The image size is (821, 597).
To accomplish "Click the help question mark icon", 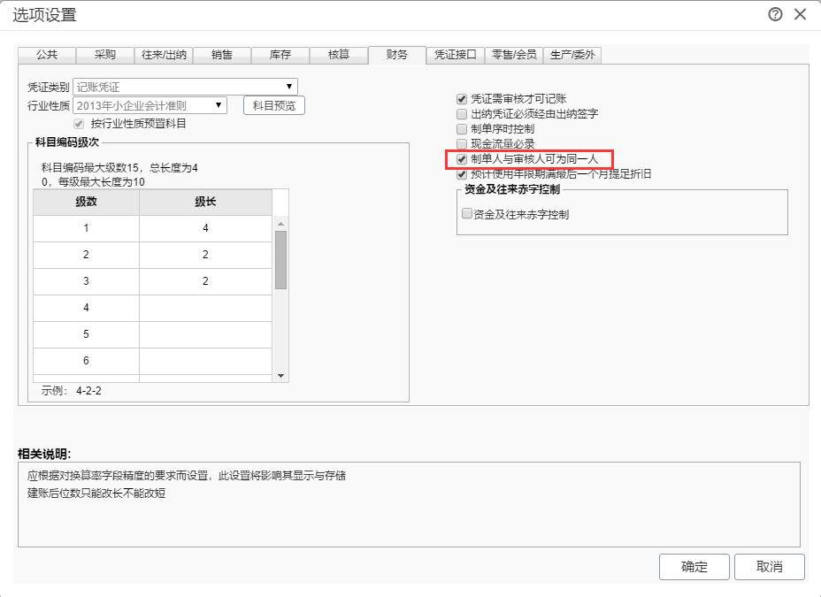I will 776,14.
